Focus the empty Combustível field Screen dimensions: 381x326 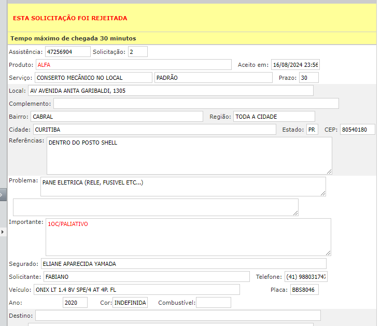(213, 303)
